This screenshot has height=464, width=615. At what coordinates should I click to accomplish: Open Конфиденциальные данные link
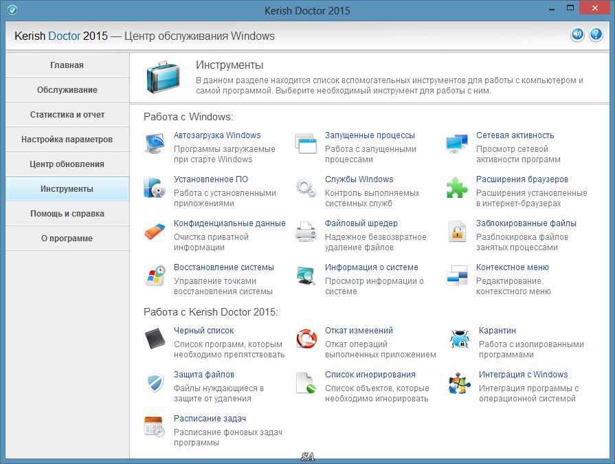point(230,223)
